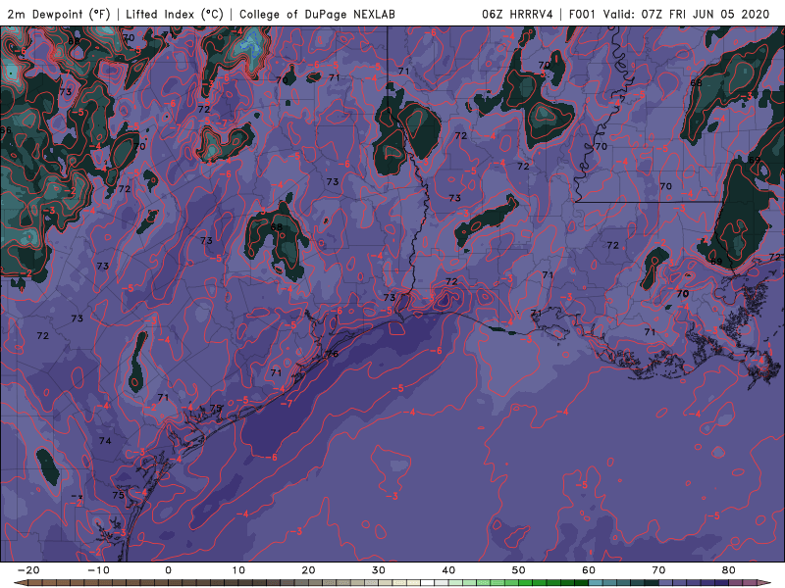Screen dimensions: 785x588
Task: Click the "F001" forecast hour label
Action: (x=582, y=15)
